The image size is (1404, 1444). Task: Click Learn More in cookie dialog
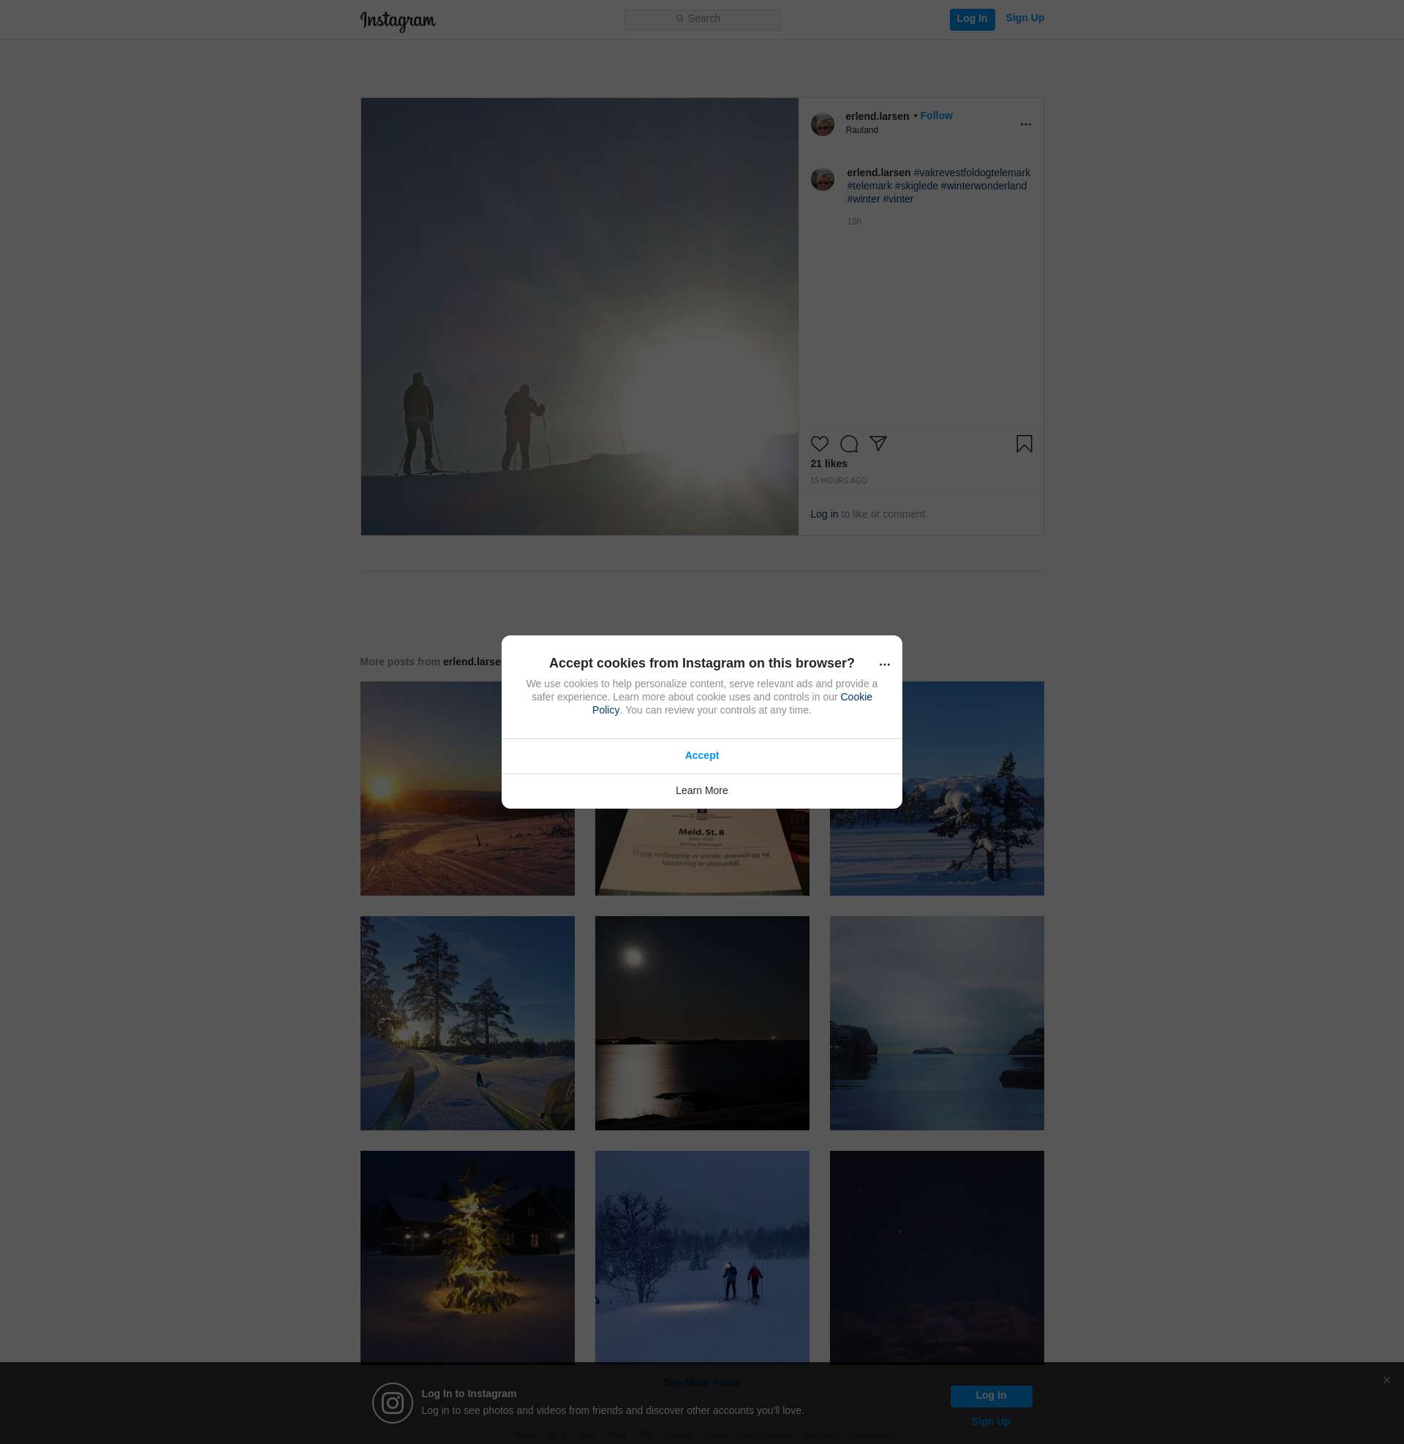pyautogui.click(x=701, y=790)
